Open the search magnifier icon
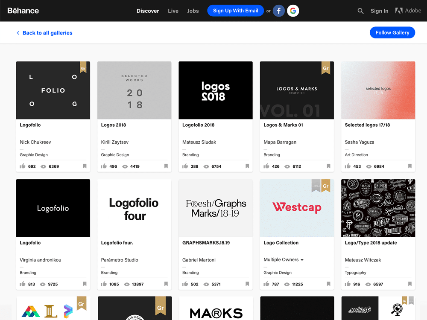 click(360, 11)
